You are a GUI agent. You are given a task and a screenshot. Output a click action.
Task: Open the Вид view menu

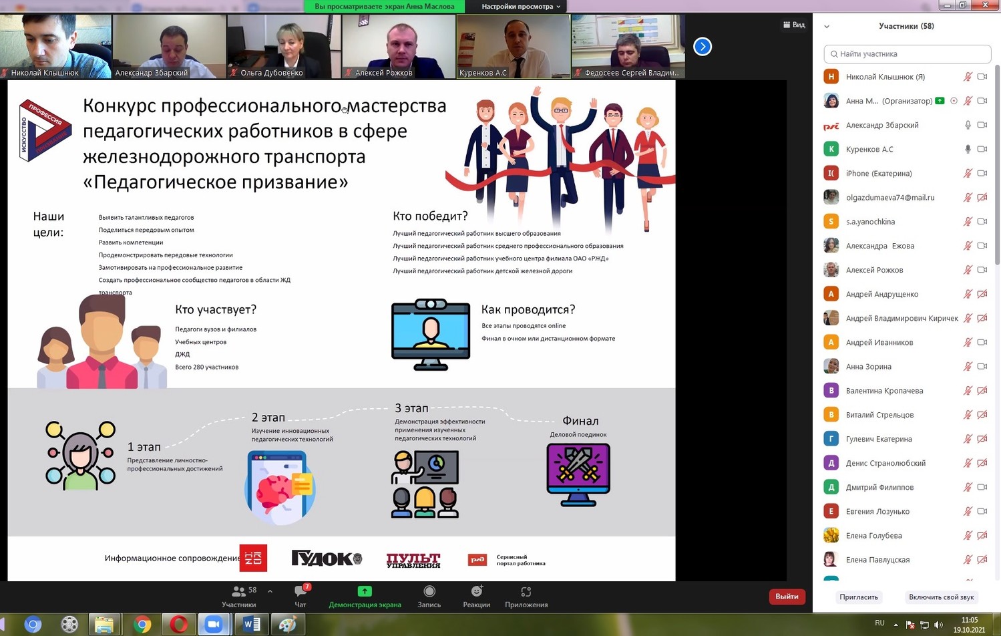[794, 25]
